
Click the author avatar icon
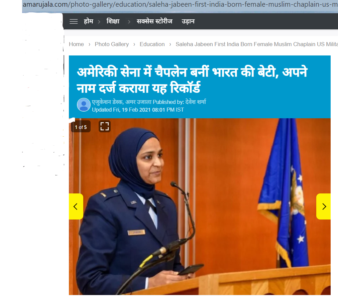click(x=84, y=105)
